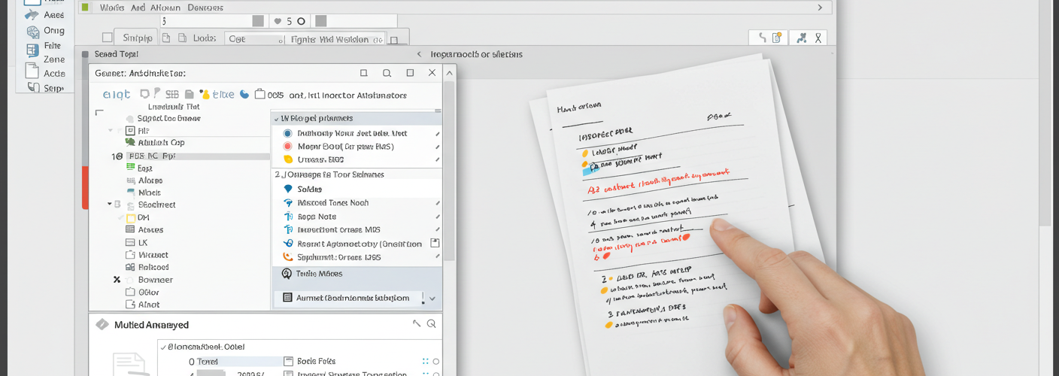Click the orange icon beside 'Sophumit: Orcees'

(287, 257)
